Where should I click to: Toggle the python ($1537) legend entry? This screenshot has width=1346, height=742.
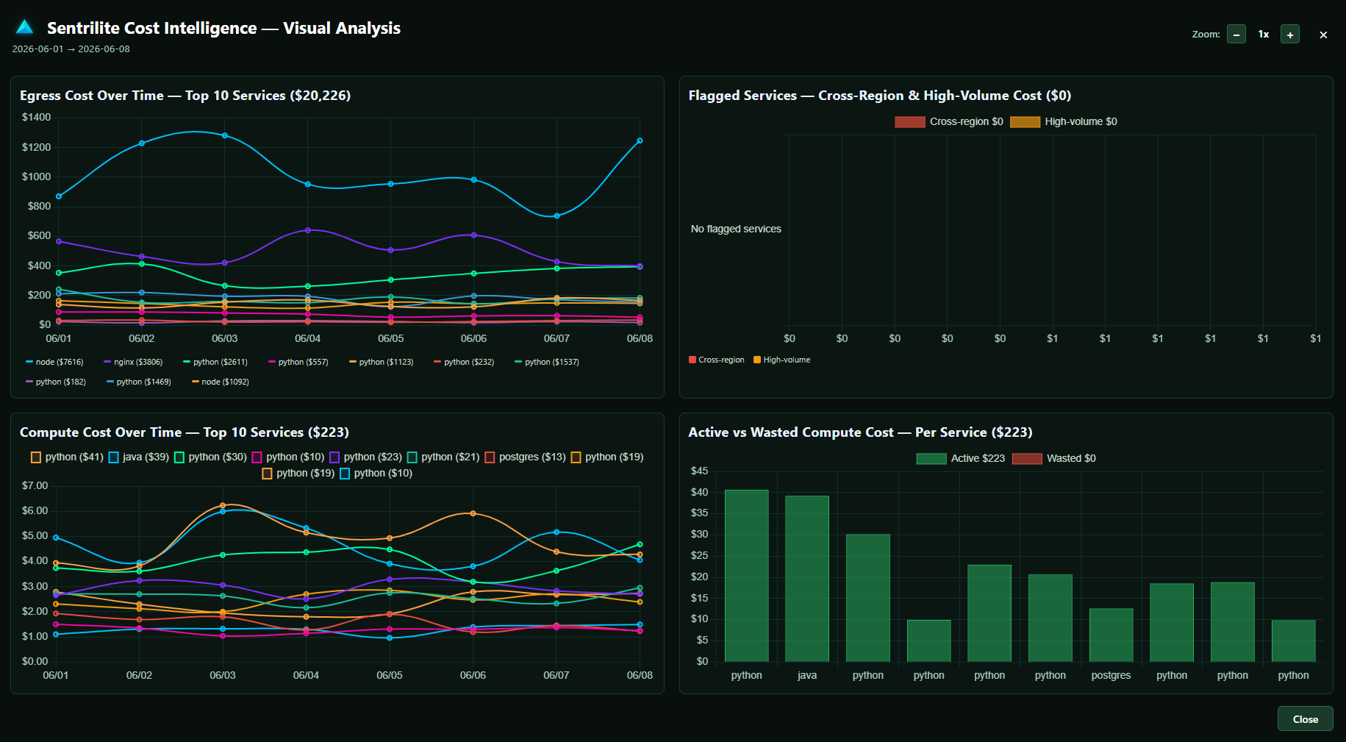[x=547, y=362]
